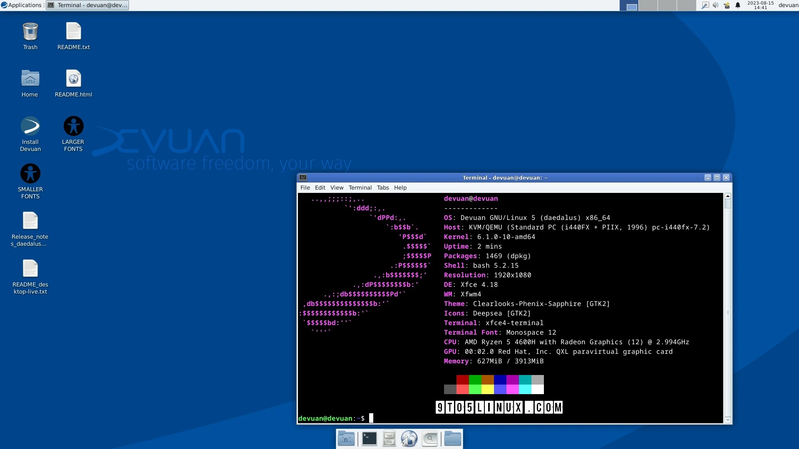Switch to the second workspace in pager
This screenshot has height=449, width=799.
tap(648, 5)
